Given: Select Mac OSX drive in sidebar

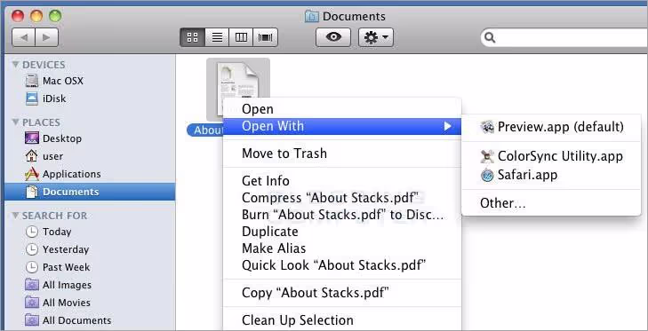Looking at the screenshot, I should click(x=90, y=81).
